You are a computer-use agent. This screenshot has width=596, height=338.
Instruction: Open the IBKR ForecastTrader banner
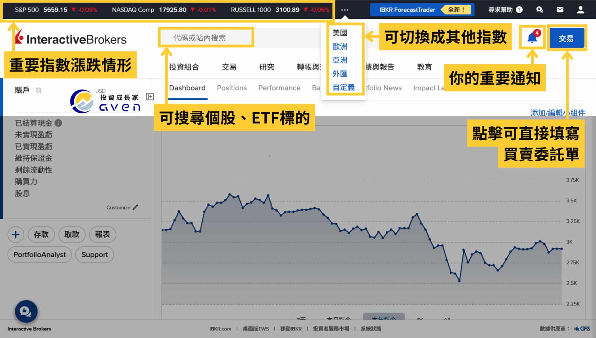coord(422,10)
